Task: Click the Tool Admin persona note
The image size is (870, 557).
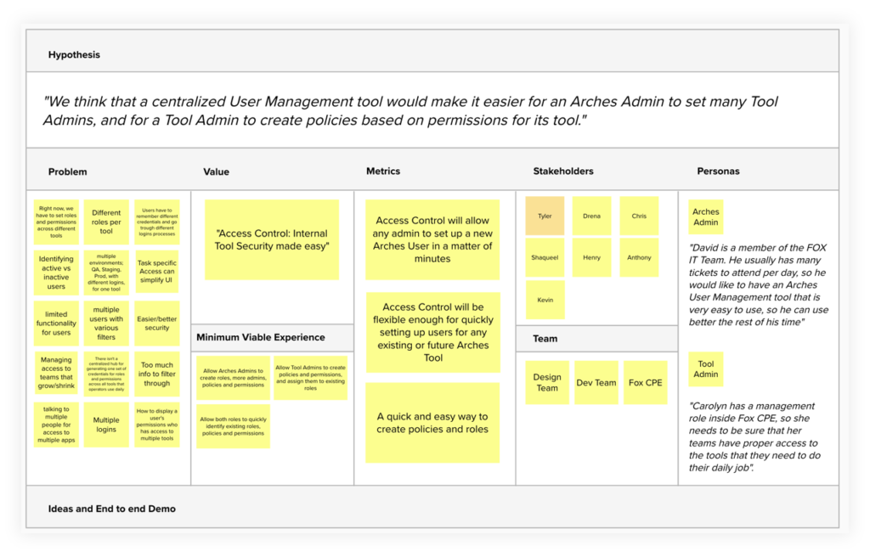Action: click(705, 369)
